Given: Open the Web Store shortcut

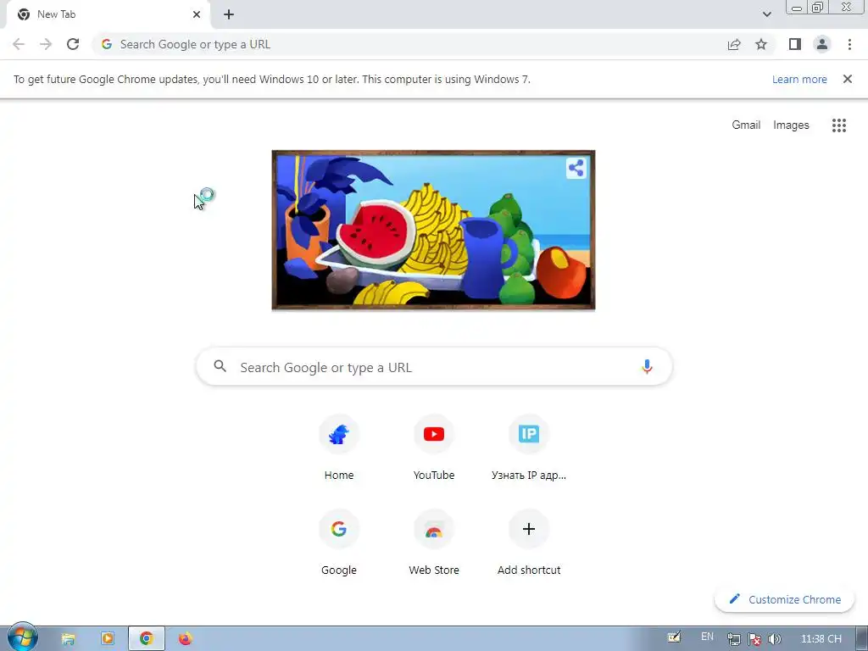Looking at the screenshot, I should [434, 542].
